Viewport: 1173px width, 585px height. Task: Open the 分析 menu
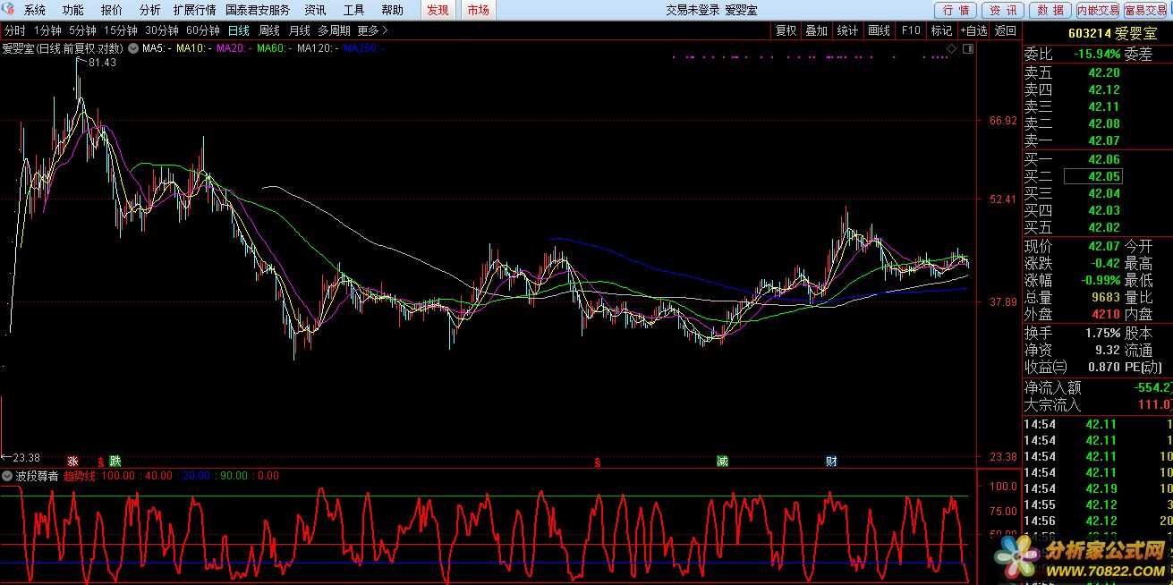[149, 10]
